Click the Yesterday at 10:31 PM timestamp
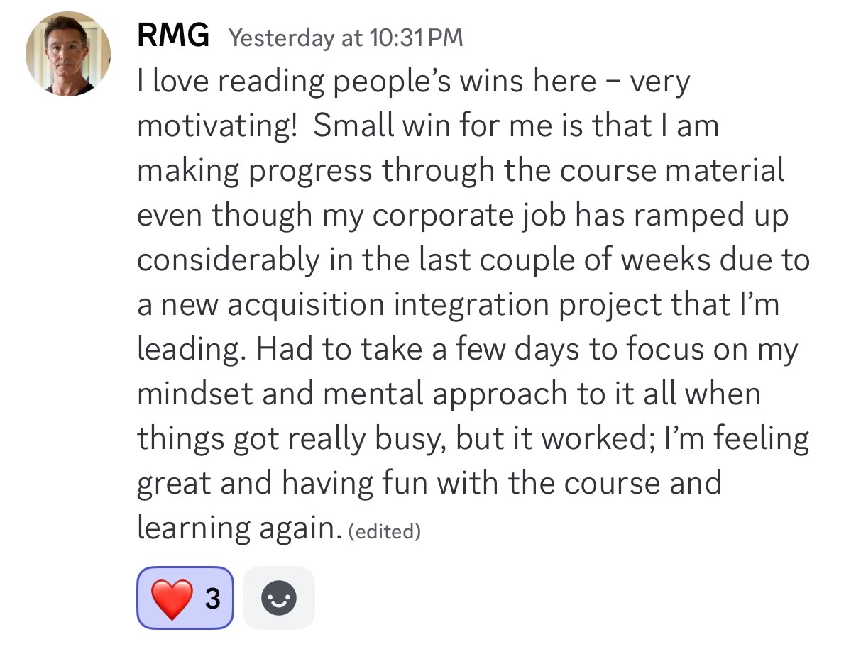The height and width of the screenshot is (671, 856). click(346, 38)
